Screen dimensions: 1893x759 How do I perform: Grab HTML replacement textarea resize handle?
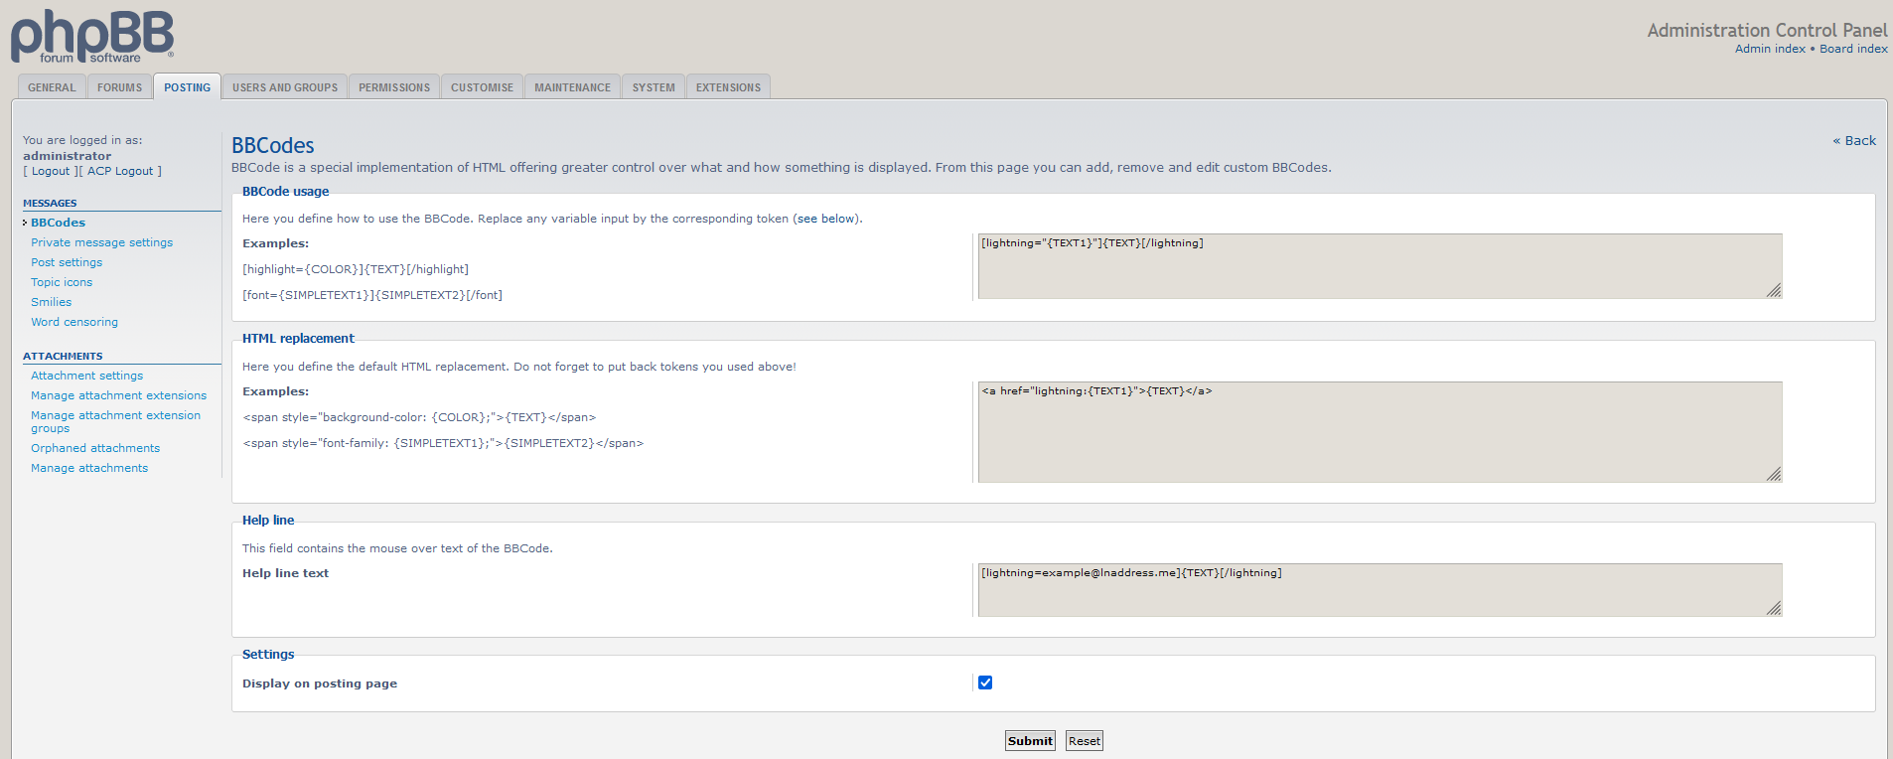1774,474
